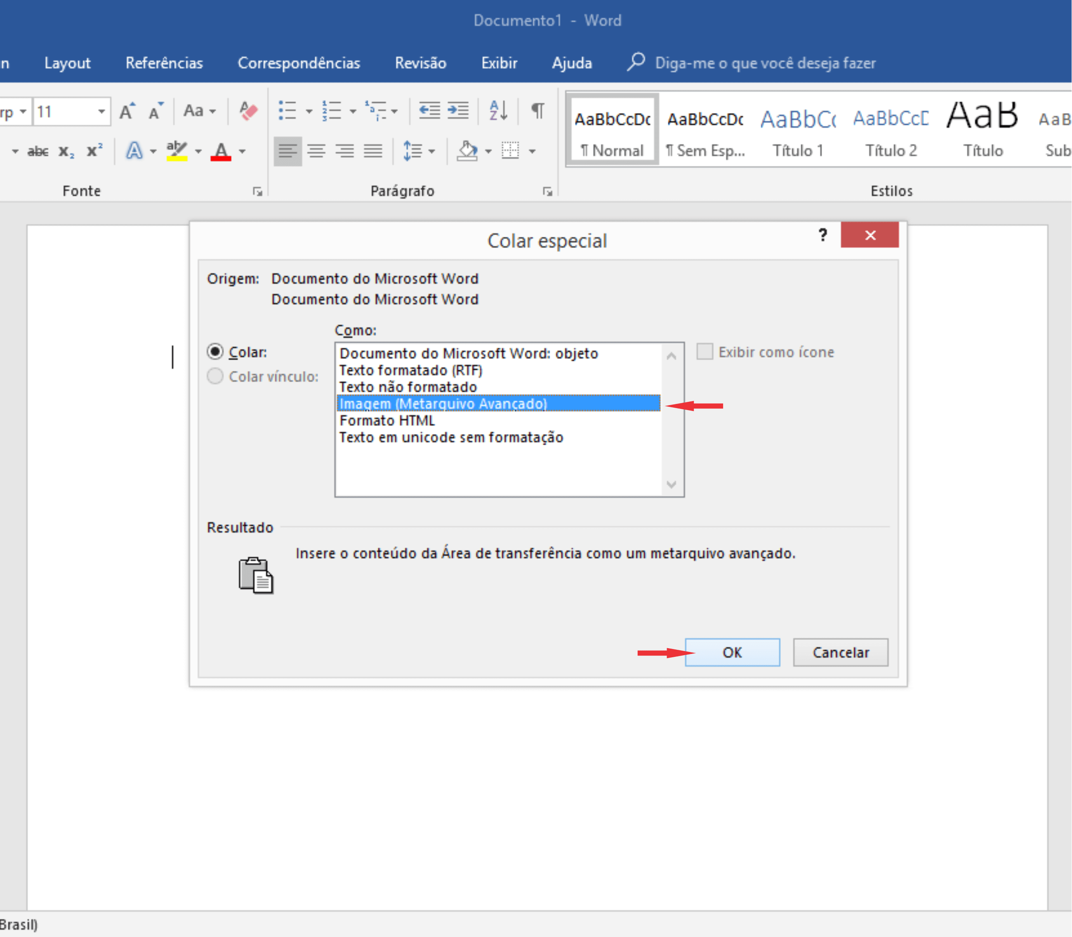Click the Increase Indent icon

pos(458,110)
